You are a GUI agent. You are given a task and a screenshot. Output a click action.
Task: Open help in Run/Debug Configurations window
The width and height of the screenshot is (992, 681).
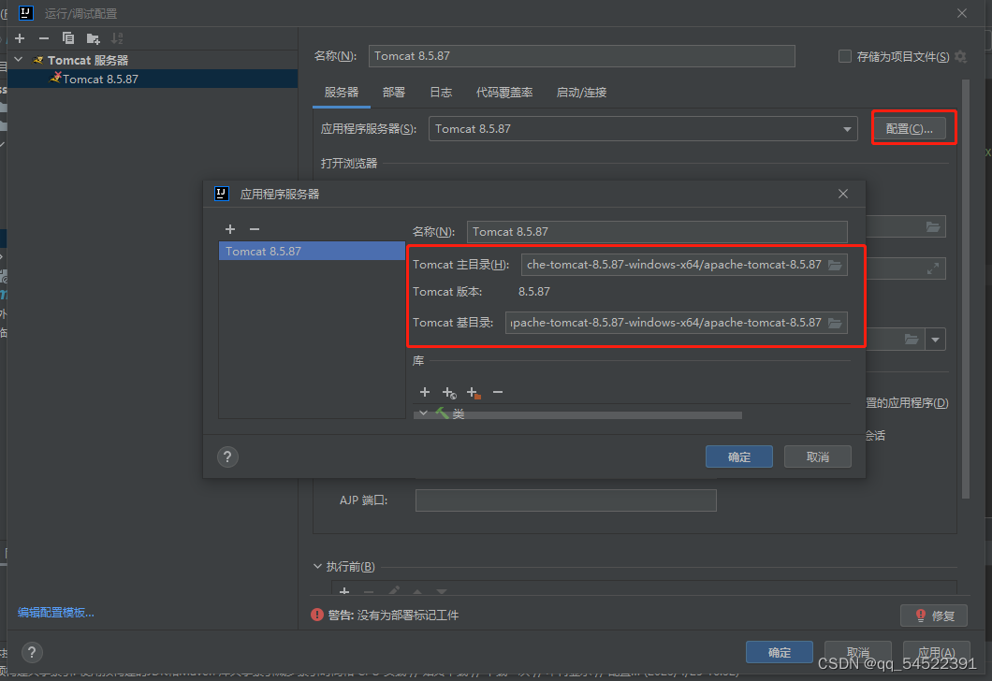click(32, 652)
